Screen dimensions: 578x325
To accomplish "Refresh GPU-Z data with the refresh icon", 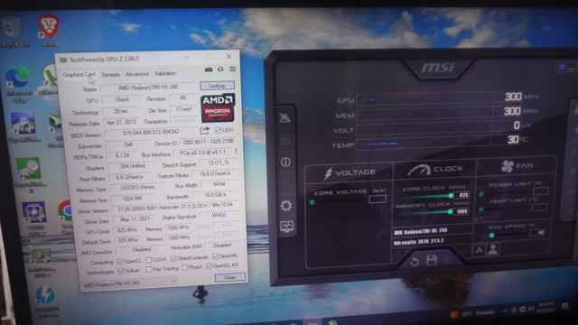I will click(220, 70).
